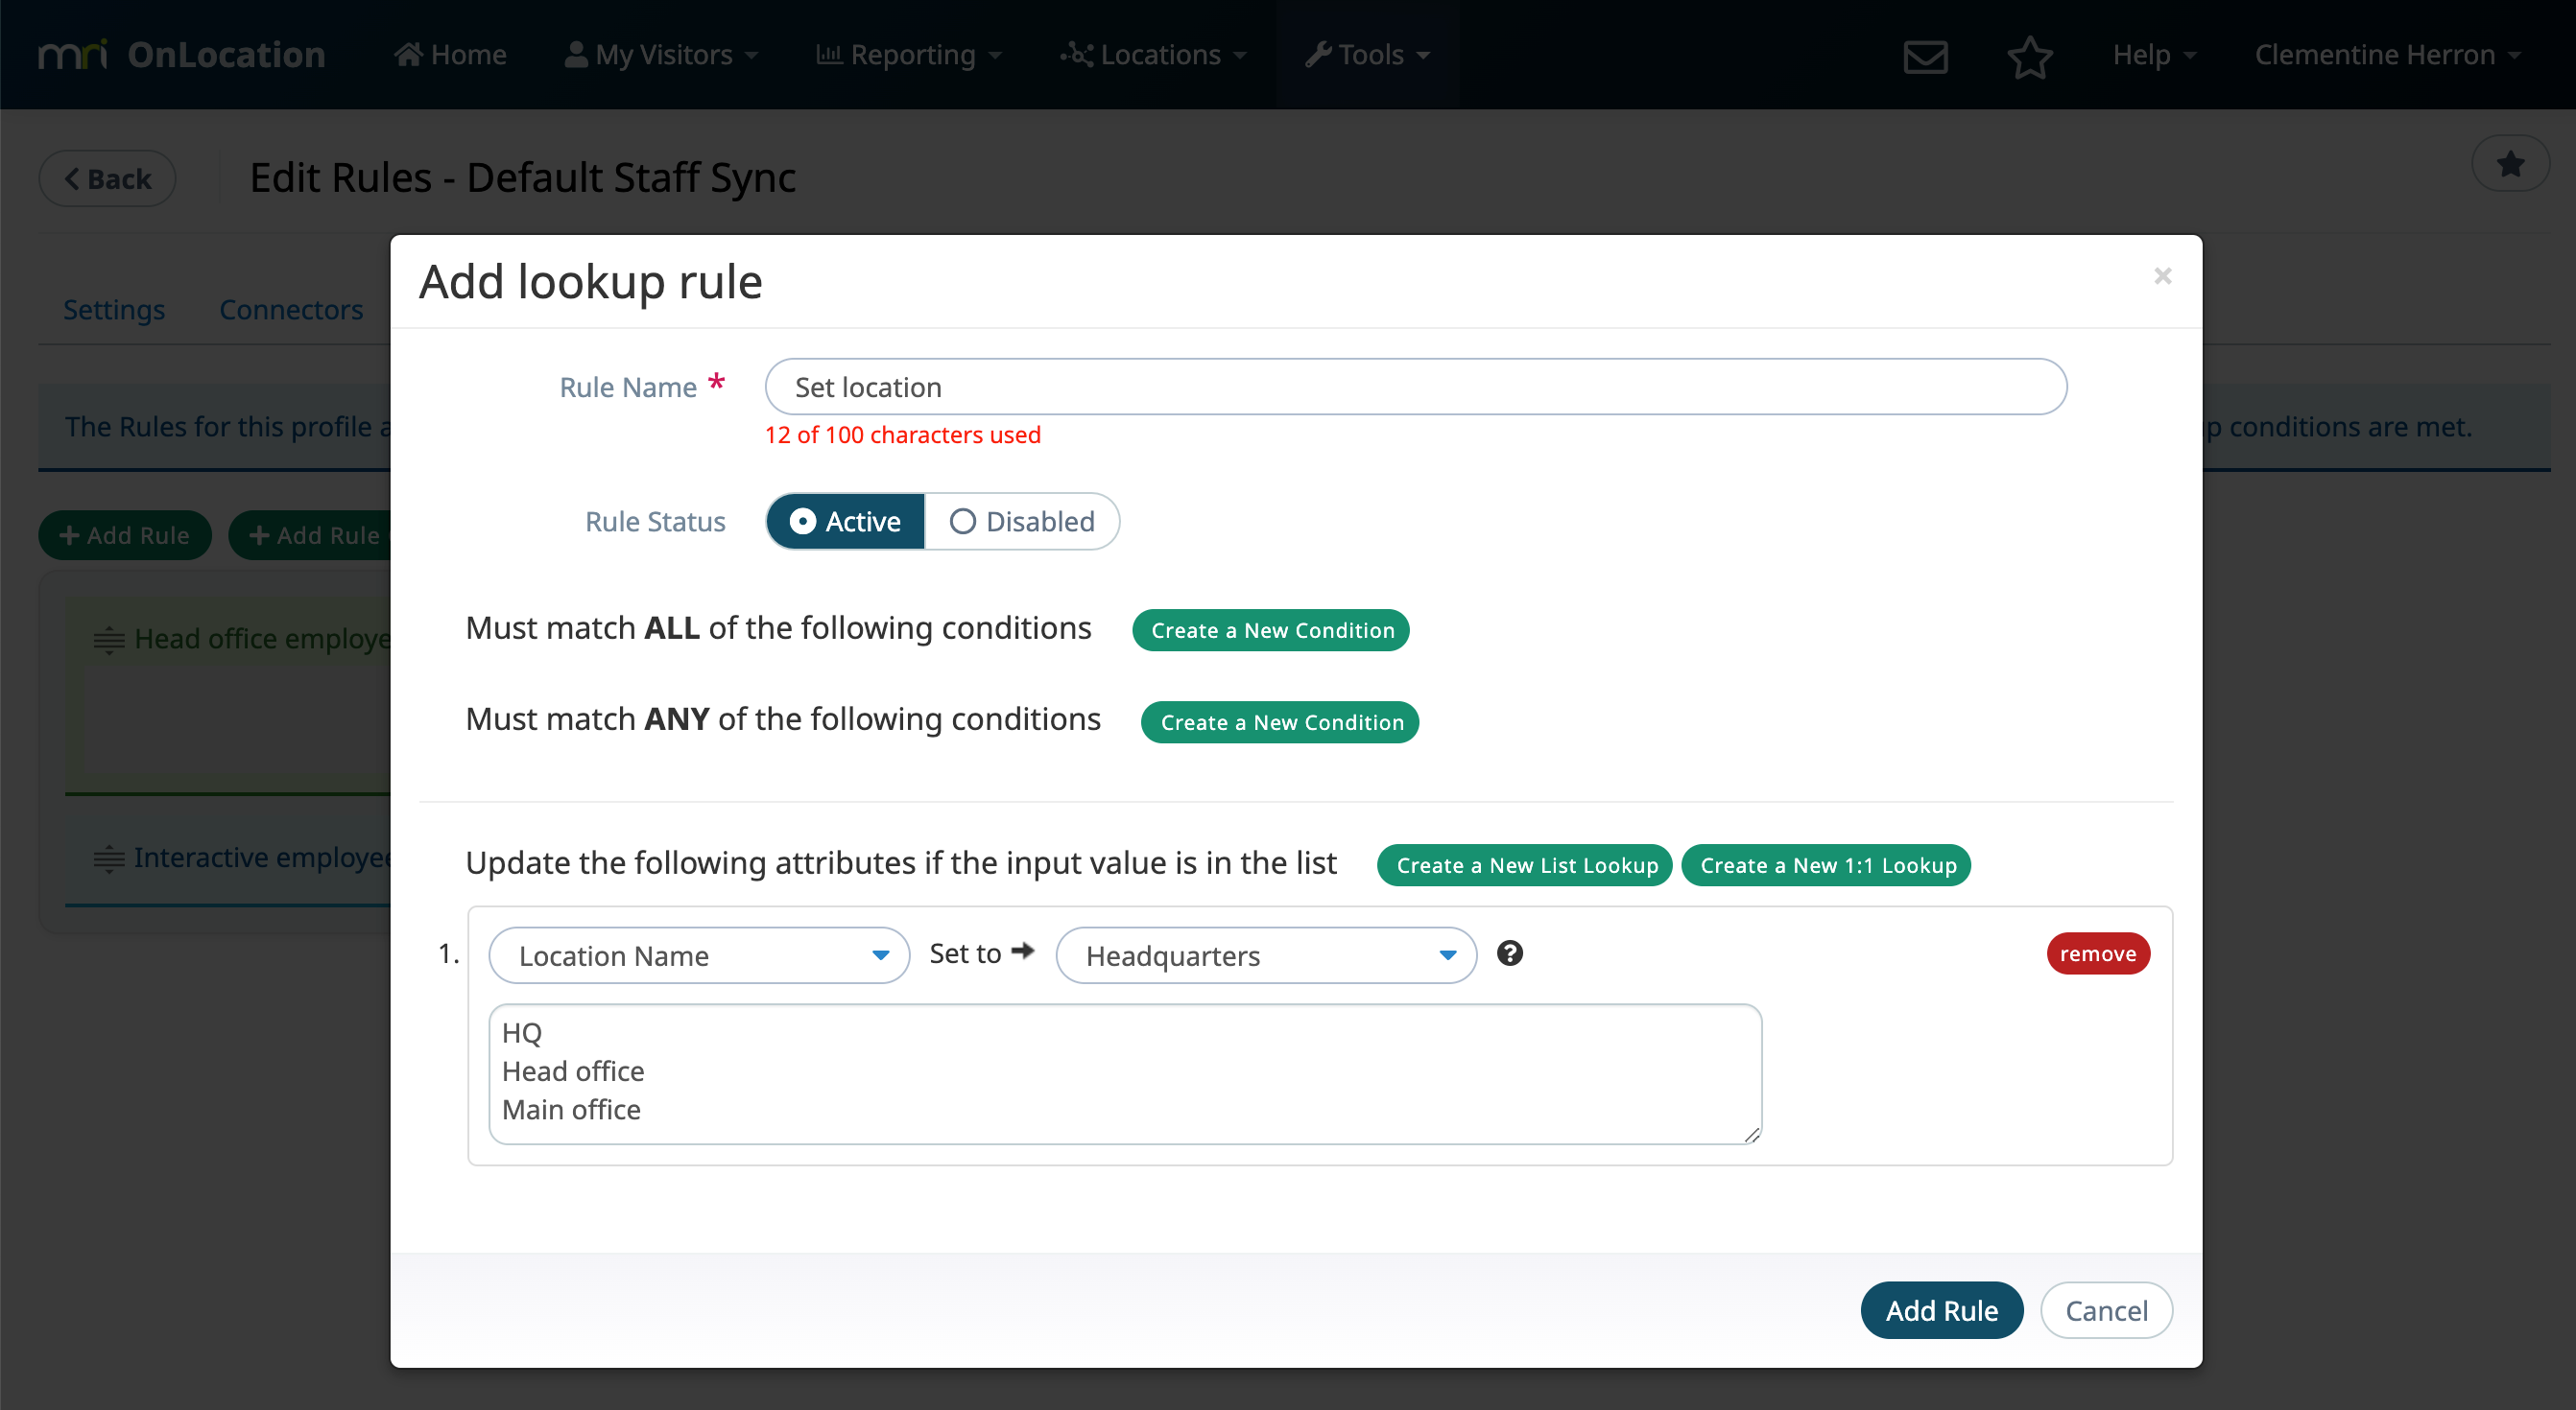Close the Add lookup rule dialog
The image size is (2576, 1410).
coord(2162,276)
